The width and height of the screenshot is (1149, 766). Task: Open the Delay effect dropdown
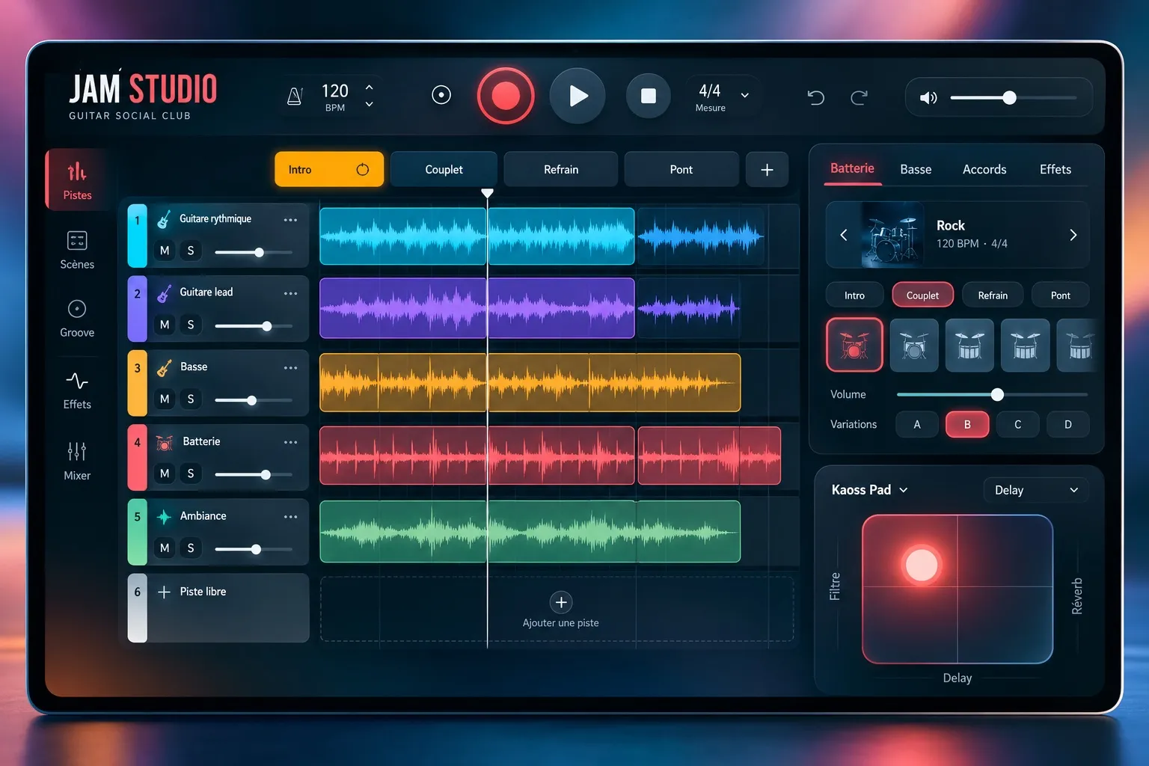coord(1035,490)
